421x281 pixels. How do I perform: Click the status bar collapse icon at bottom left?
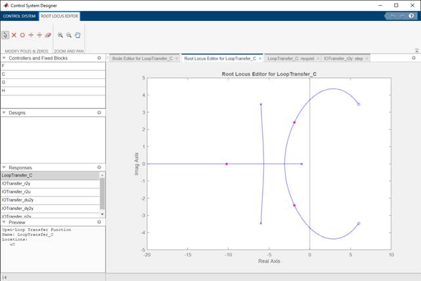pyautogui.click(x=5, y=278)
